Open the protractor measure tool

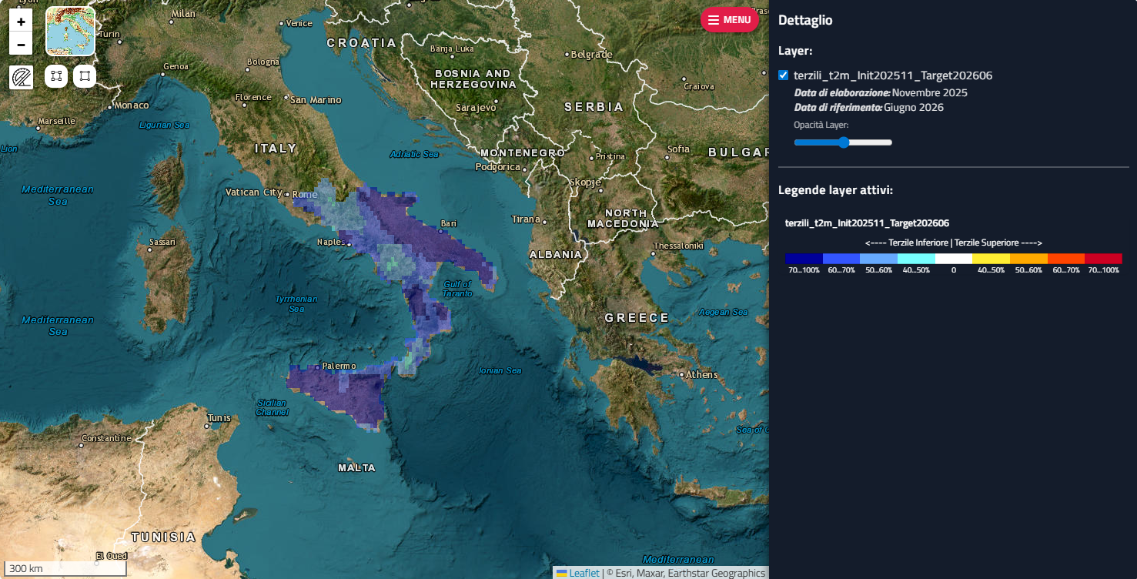(22, 77)
